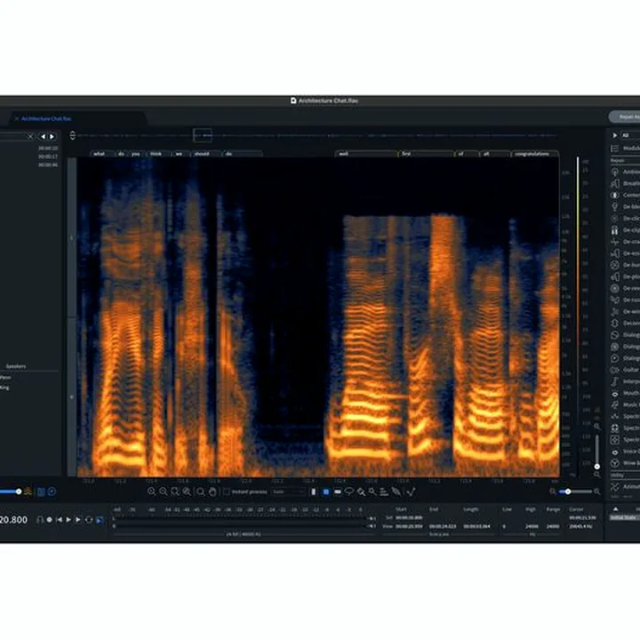
Task: Play the current selection only
Action: [78, 520]
